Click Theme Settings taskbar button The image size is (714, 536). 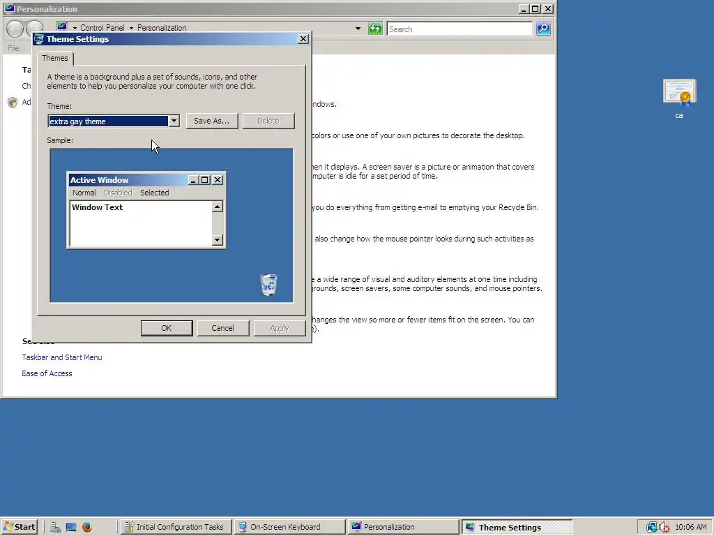pos(517,527)
